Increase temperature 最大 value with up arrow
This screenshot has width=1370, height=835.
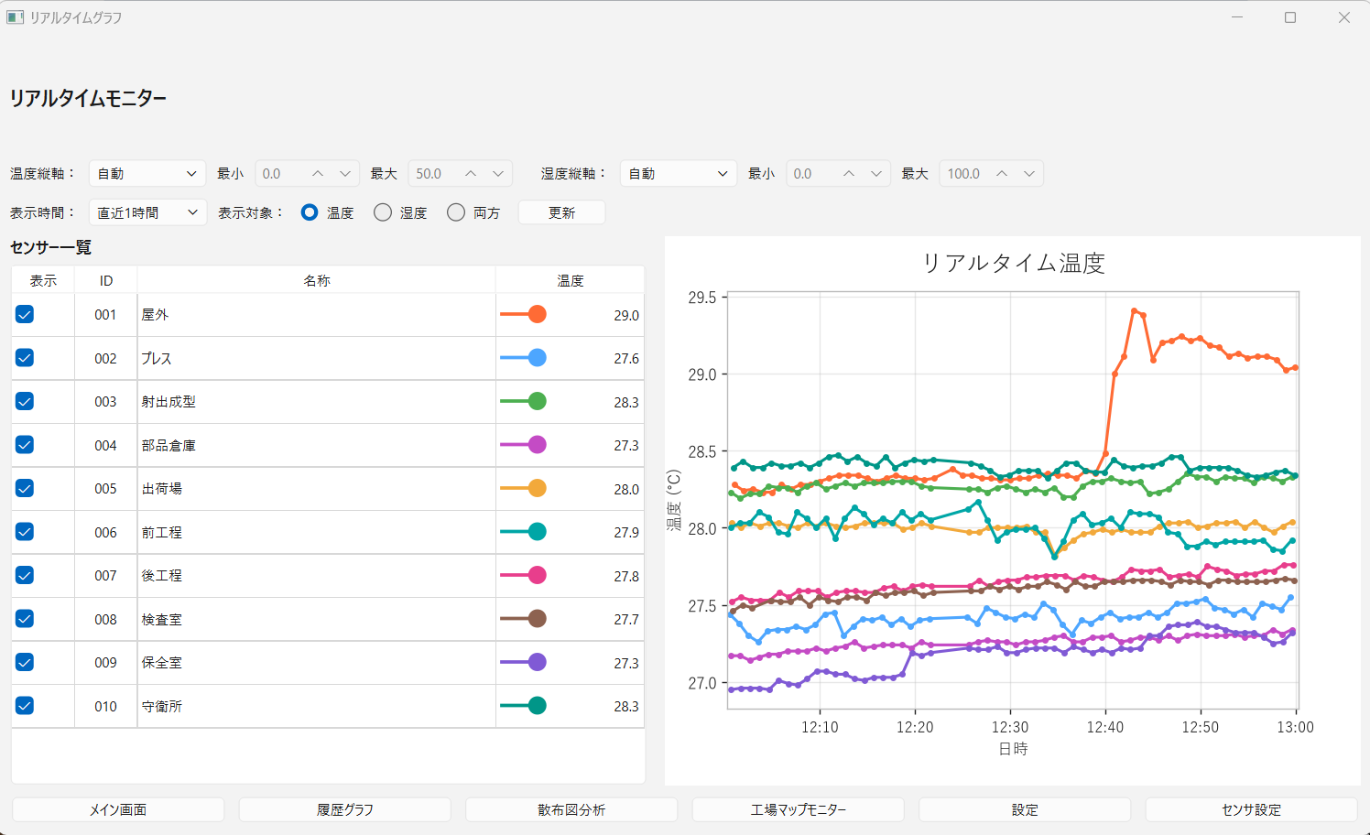(471, 173)
